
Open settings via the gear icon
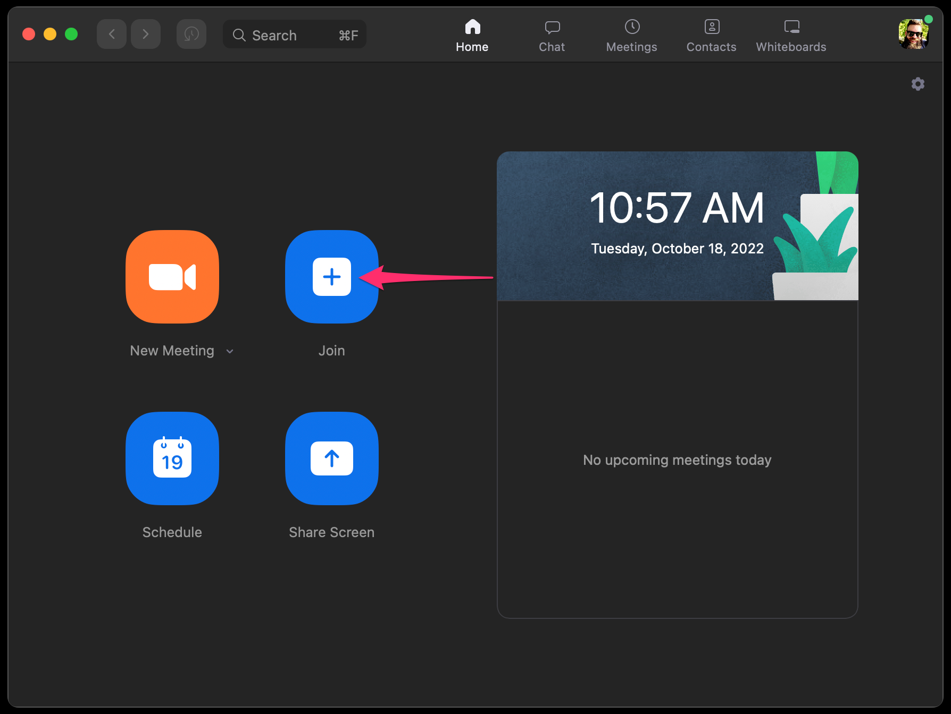coord(918,84)
